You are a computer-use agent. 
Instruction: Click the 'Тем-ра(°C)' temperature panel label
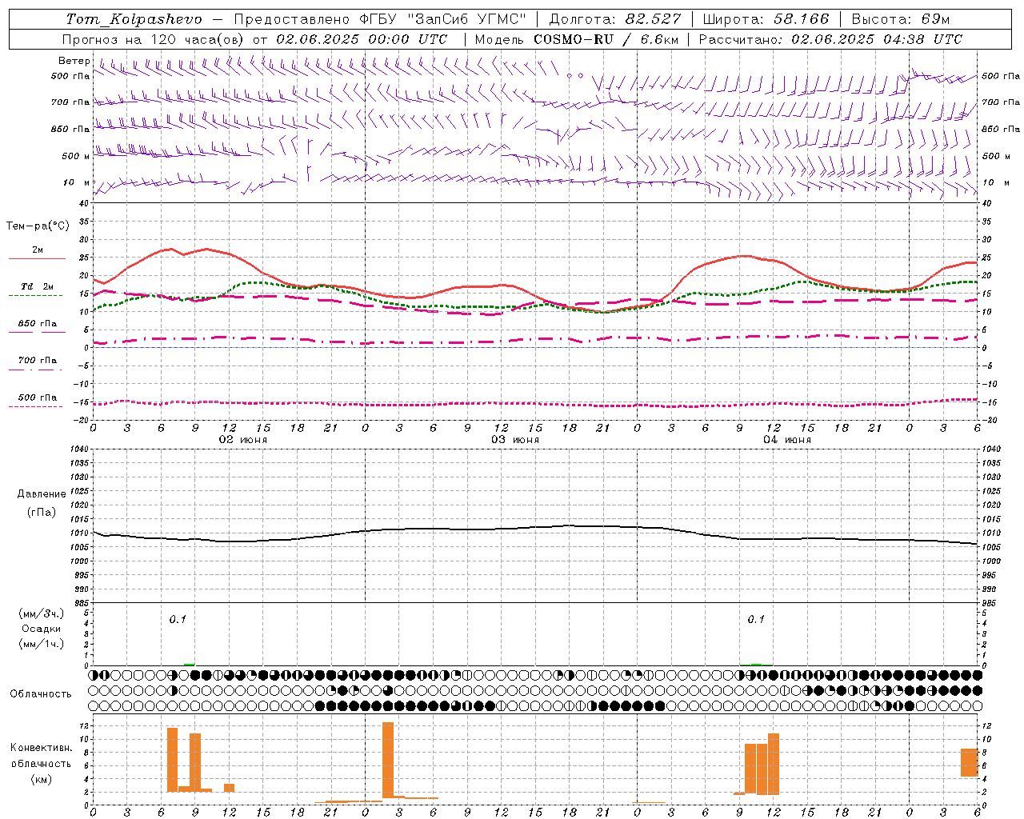(x=38, y=226)
